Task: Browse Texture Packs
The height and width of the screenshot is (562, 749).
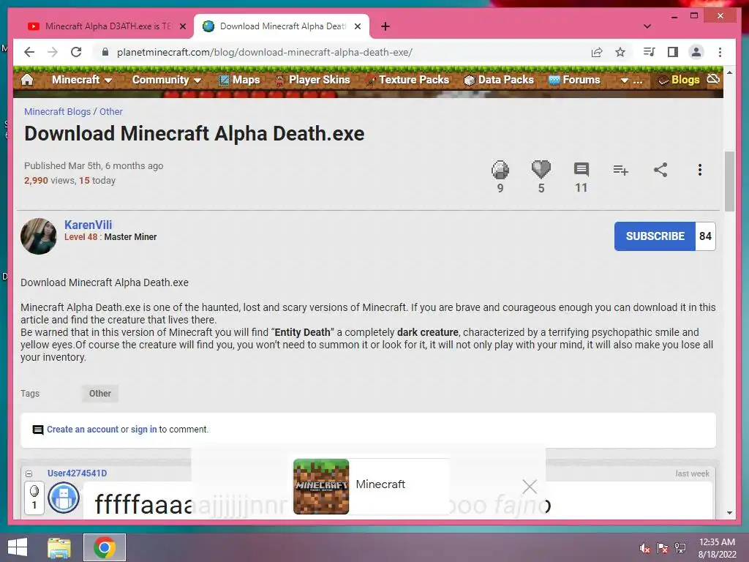Action: point(407,80)
